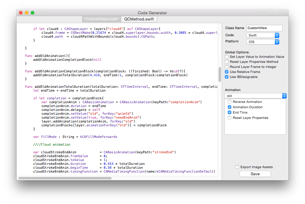Disable Use IBDesignable
The height and width of the screenshot is (204, 305).
(226, 77)
